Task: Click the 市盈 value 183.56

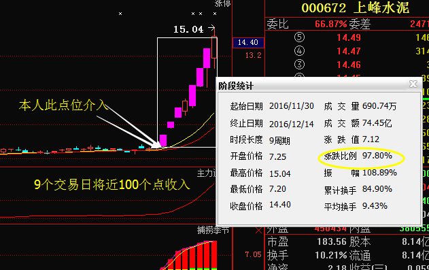Action: [x=332, y=242]
